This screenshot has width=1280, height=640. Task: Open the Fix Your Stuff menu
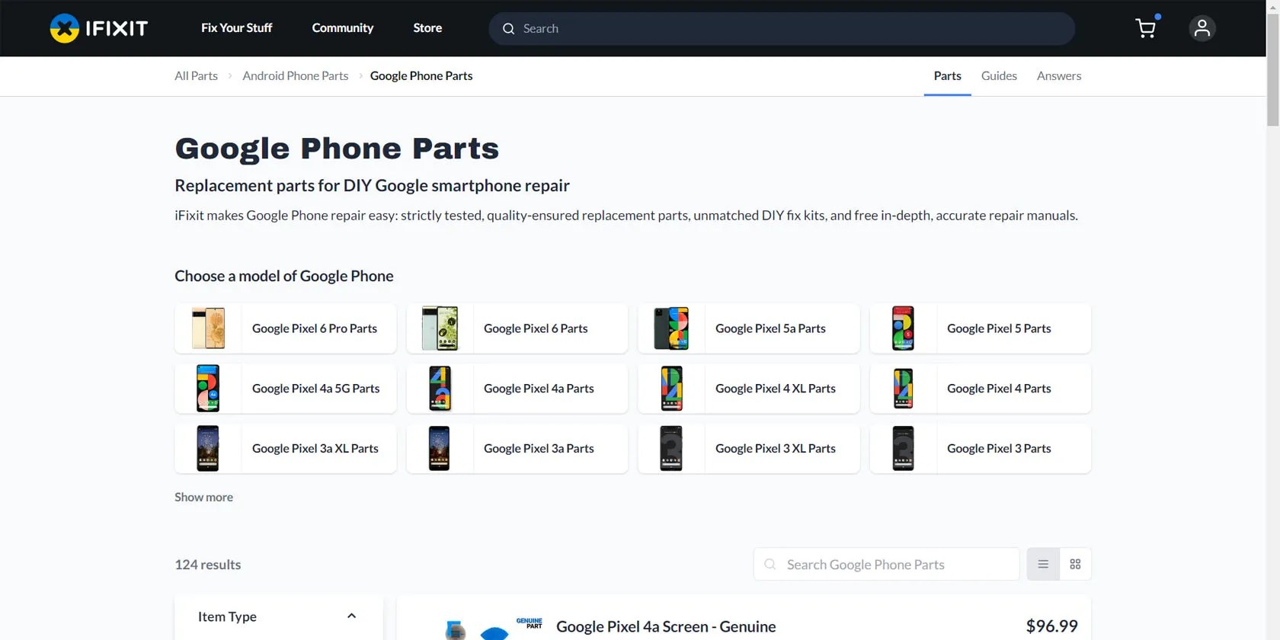click(236, 28)
